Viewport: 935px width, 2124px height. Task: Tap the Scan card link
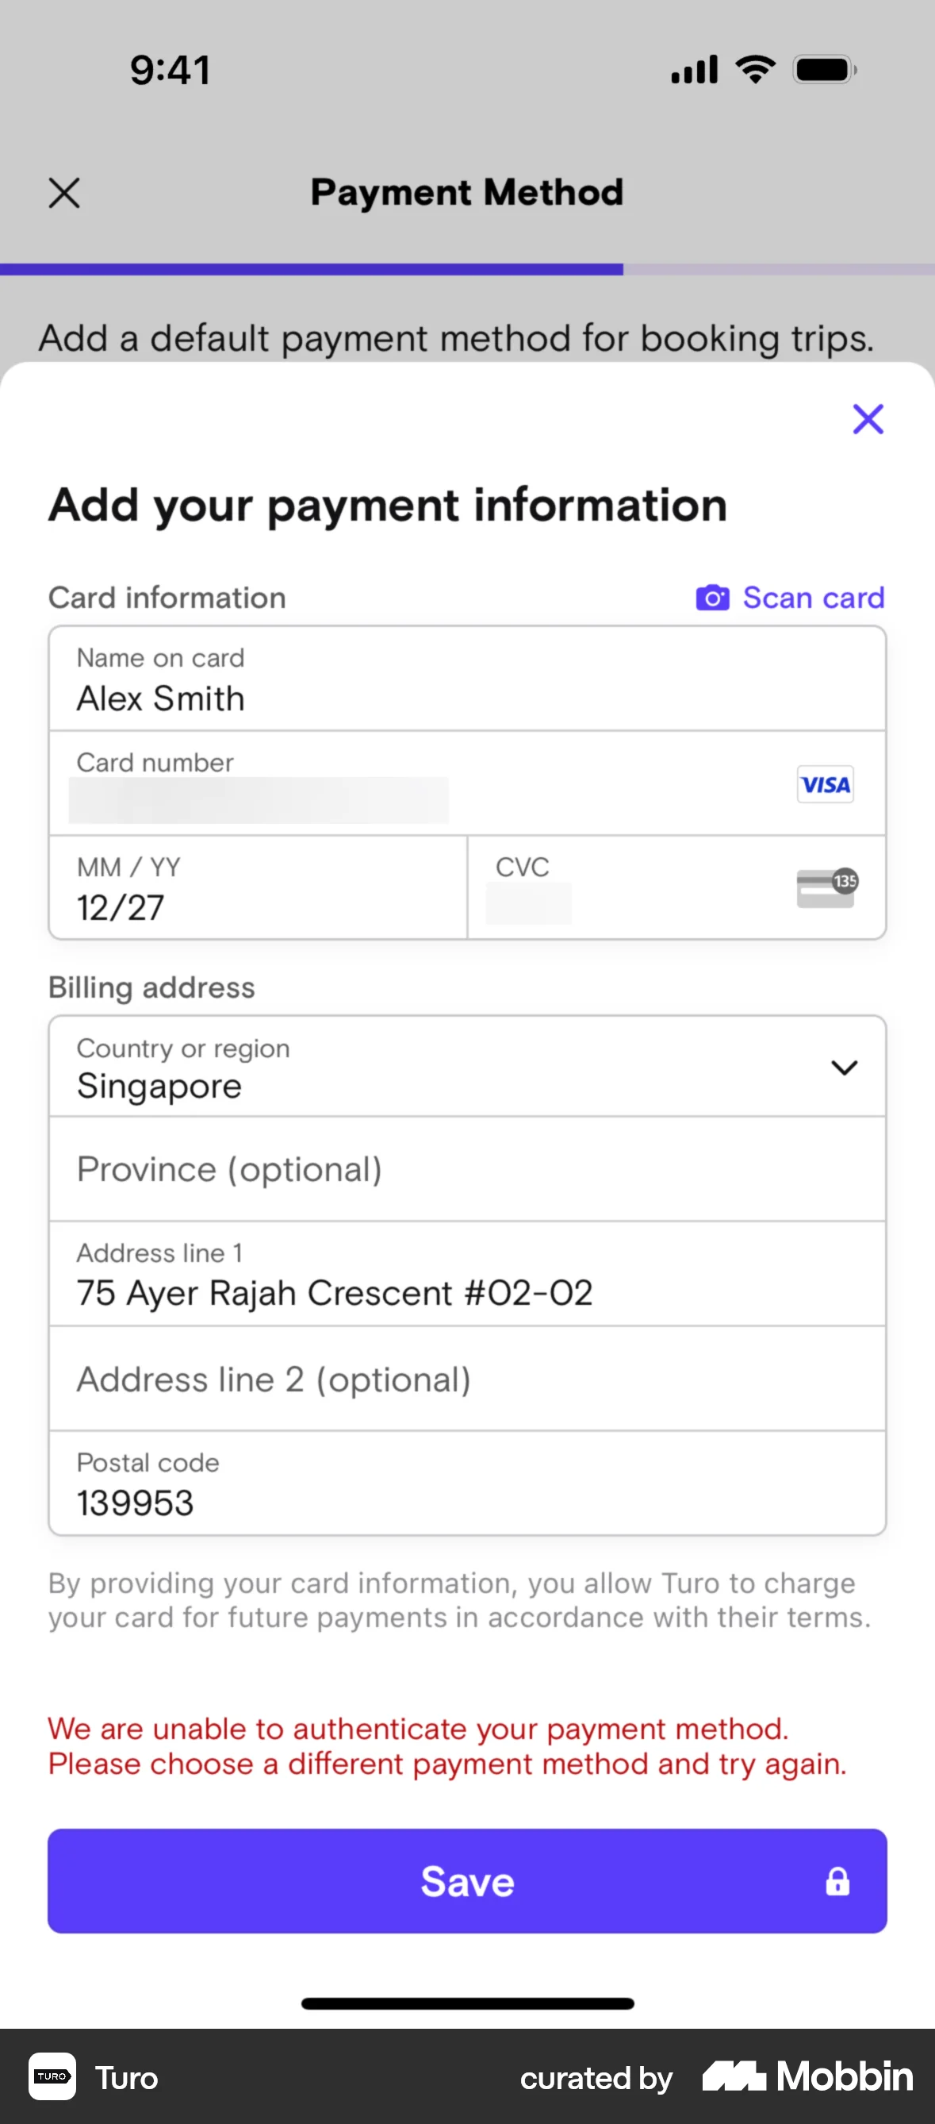812,598
